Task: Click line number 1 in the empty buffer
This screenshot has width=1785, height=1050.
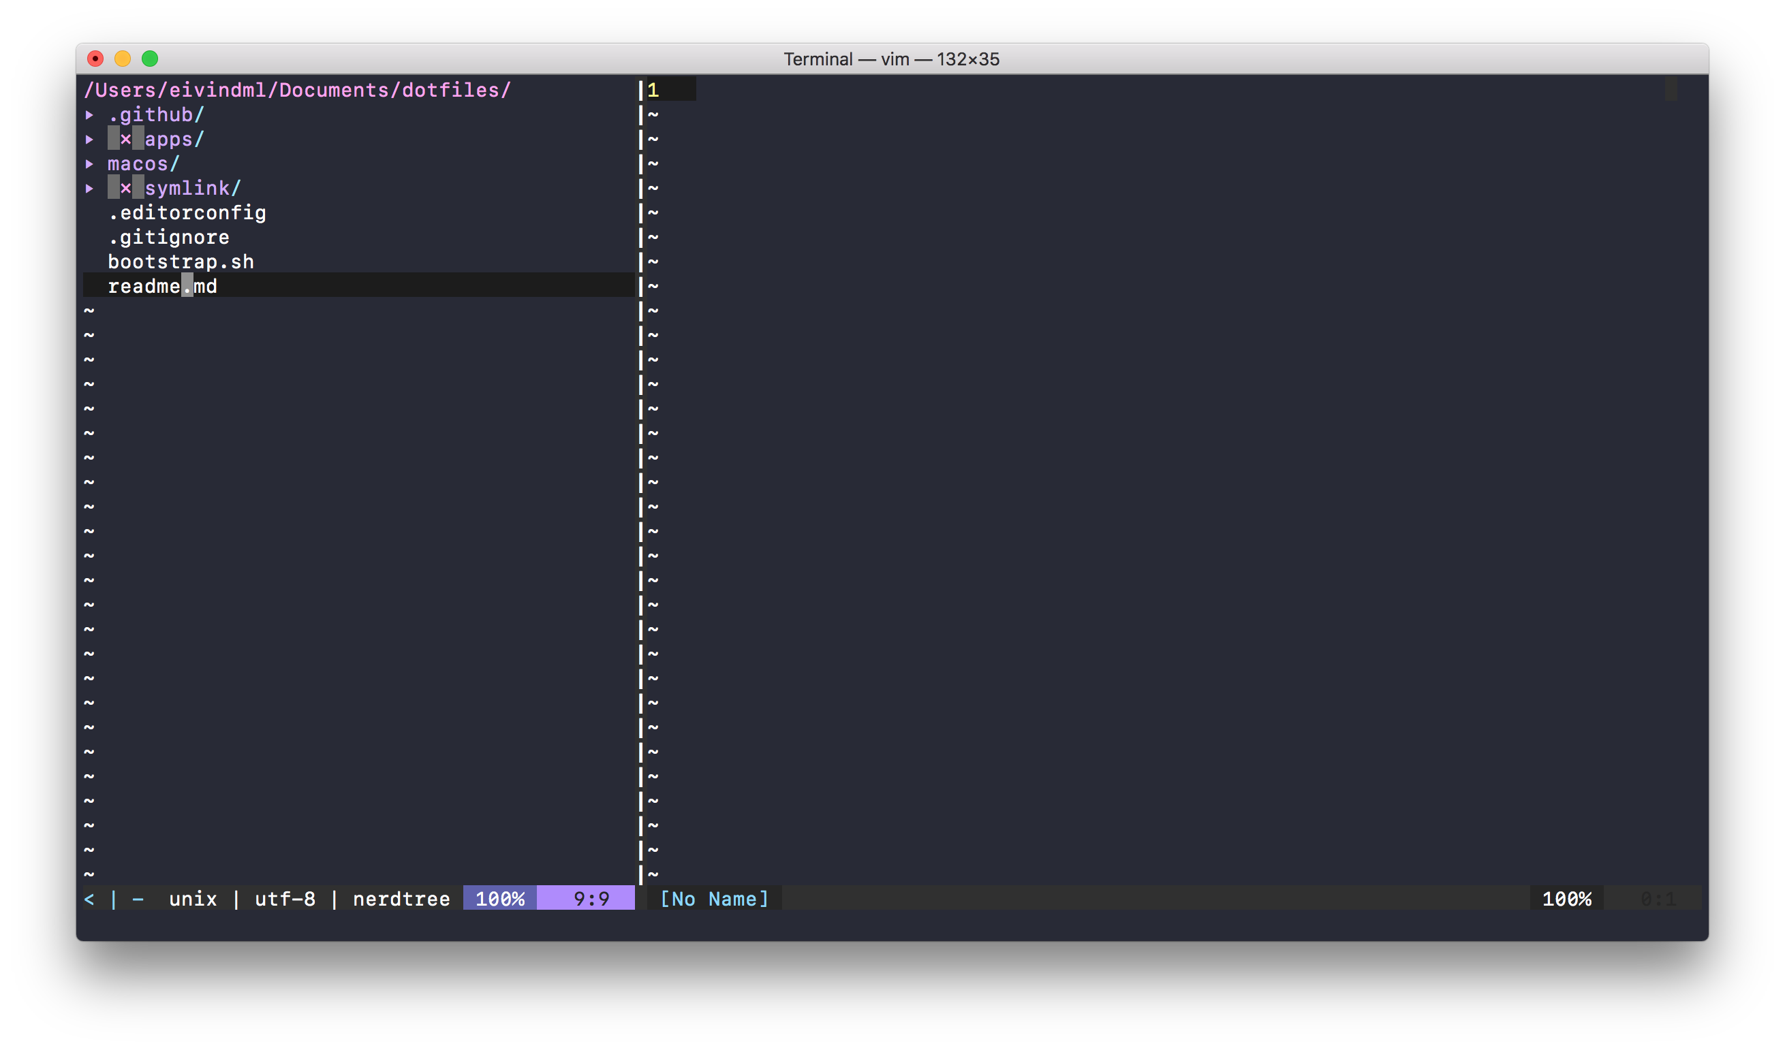Action: point(653,90)
